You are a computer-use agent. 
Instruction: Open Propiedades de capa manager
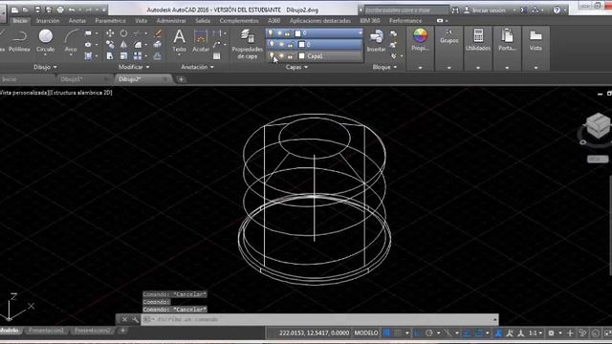click(x=247, y=44)
